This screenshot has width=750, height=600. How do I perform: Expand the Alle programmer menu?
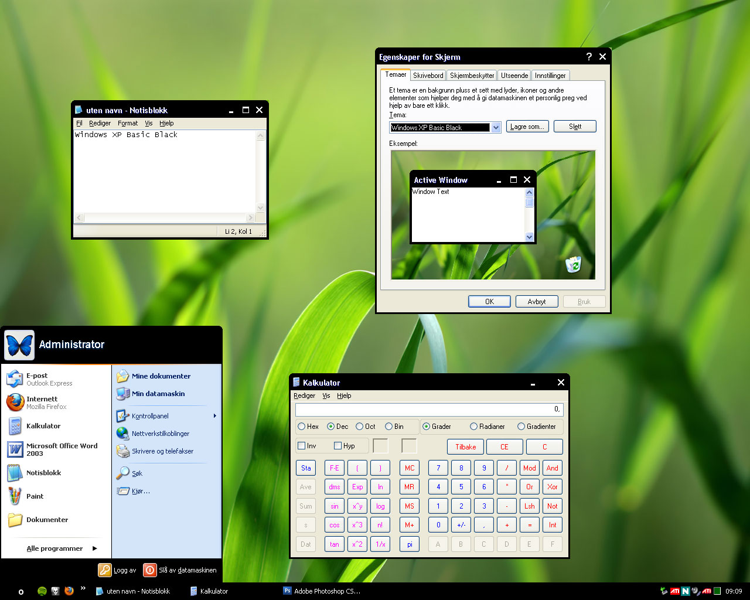click(54, 548)
